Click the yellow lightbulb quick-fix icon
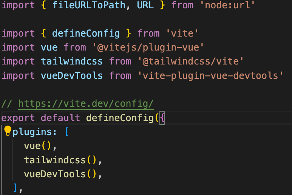 tap(8, 131)
